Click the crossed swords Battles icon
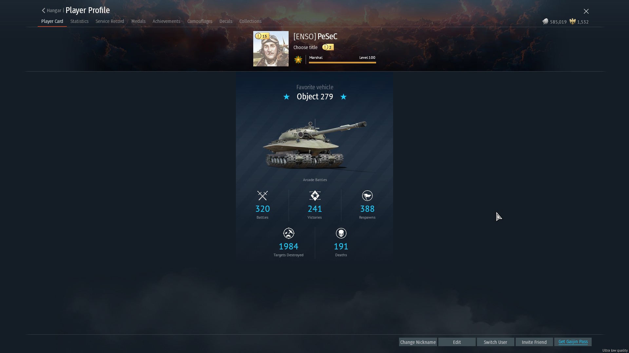This screenshot has height=353, width=629. coord(262,195)
